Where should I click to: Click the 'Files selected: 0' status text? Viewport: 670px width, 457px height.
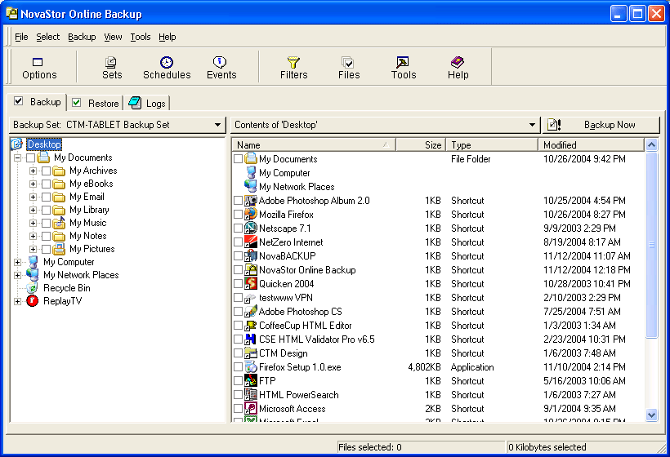369,447
